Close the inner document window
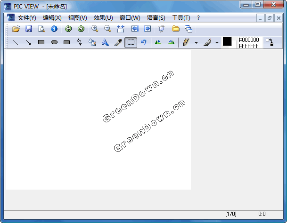 tap(279, 18)
